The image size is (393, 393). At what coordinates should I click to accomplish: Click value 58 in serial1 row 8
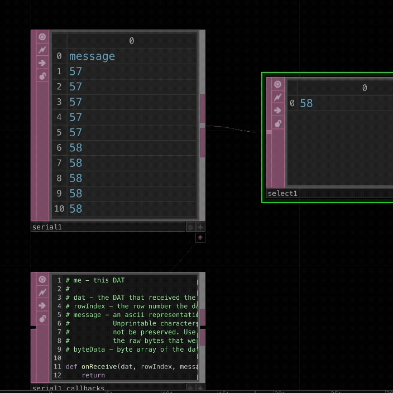pyautogui.click(x=132, y=179)
